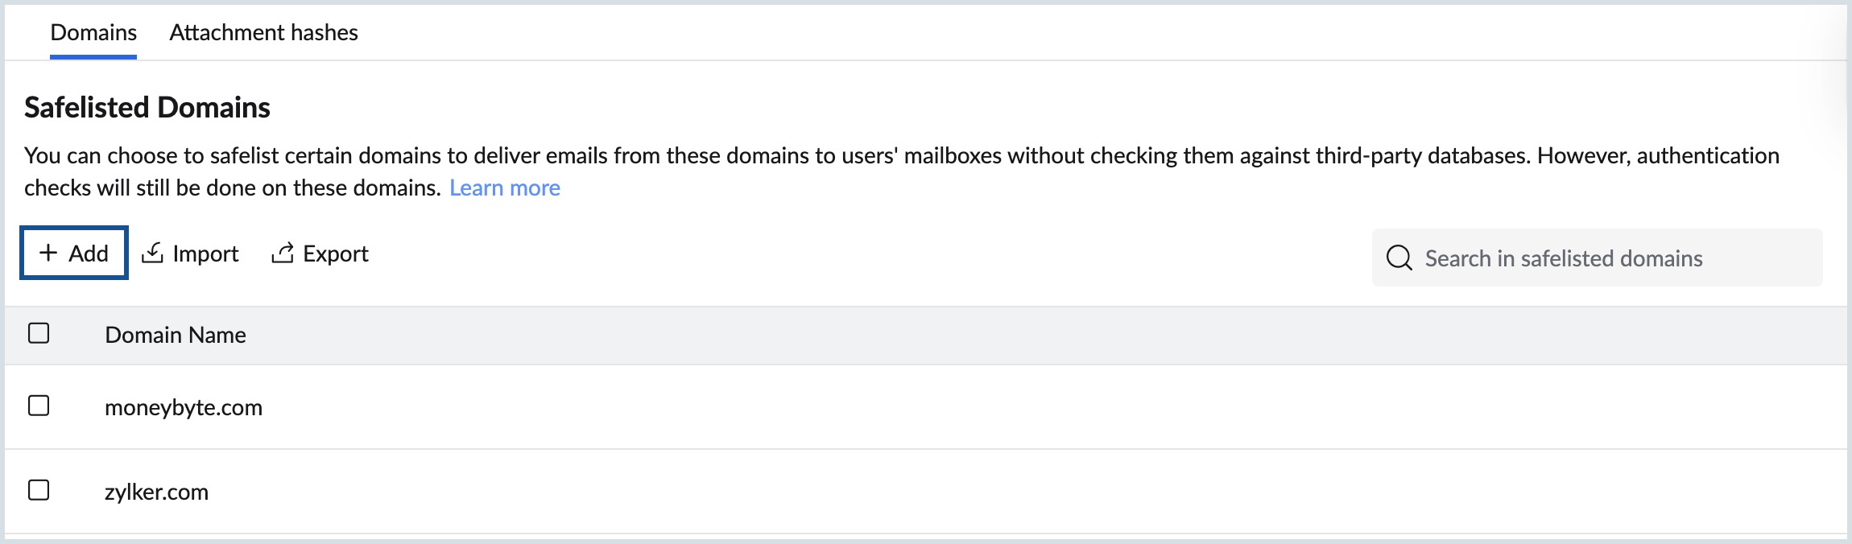Switch to the Attachment hashes tab

tap(263, 32)
